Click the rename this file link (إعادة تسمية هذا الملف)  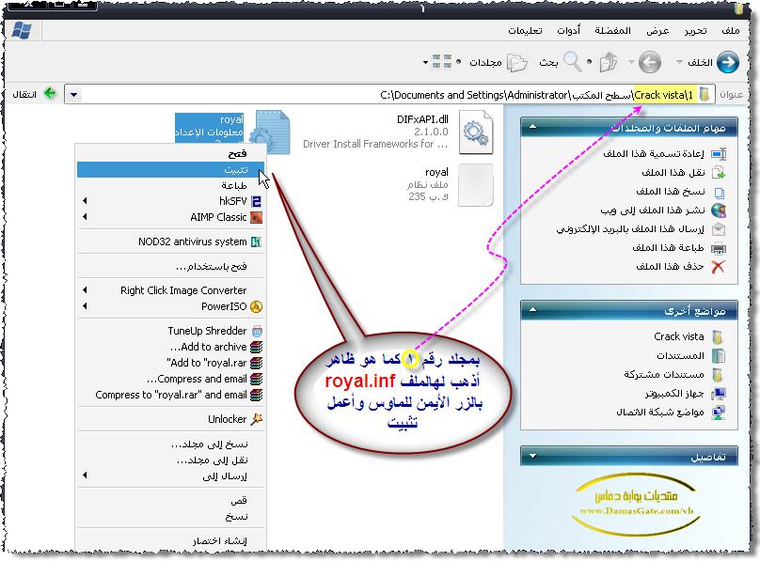655,153
